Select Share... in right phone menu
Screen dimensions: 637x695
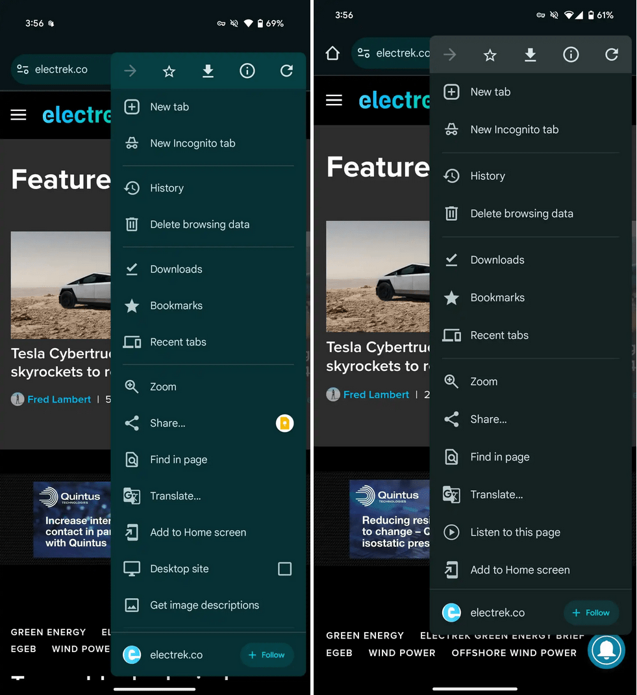click(531, 420)
